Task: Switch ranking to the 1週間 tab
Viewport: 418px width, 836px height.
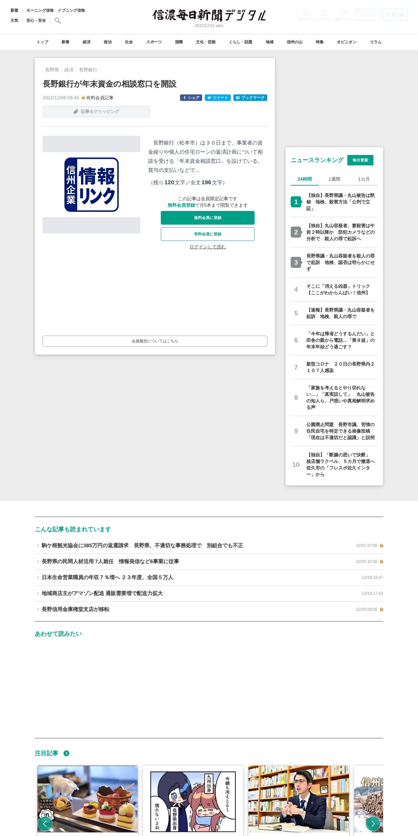Action: coord(334,179)
